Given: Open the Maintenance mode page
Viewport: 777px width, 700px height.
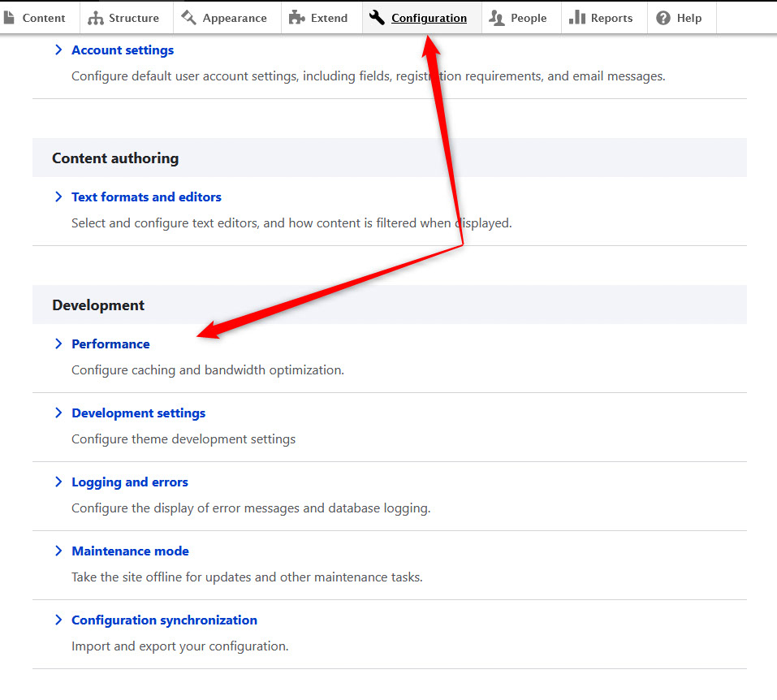Looking at the screenshot, I should click(x=130, y=551).
